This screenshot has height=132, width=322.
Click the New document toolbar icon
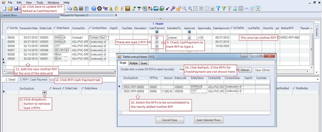click(4, 8)
